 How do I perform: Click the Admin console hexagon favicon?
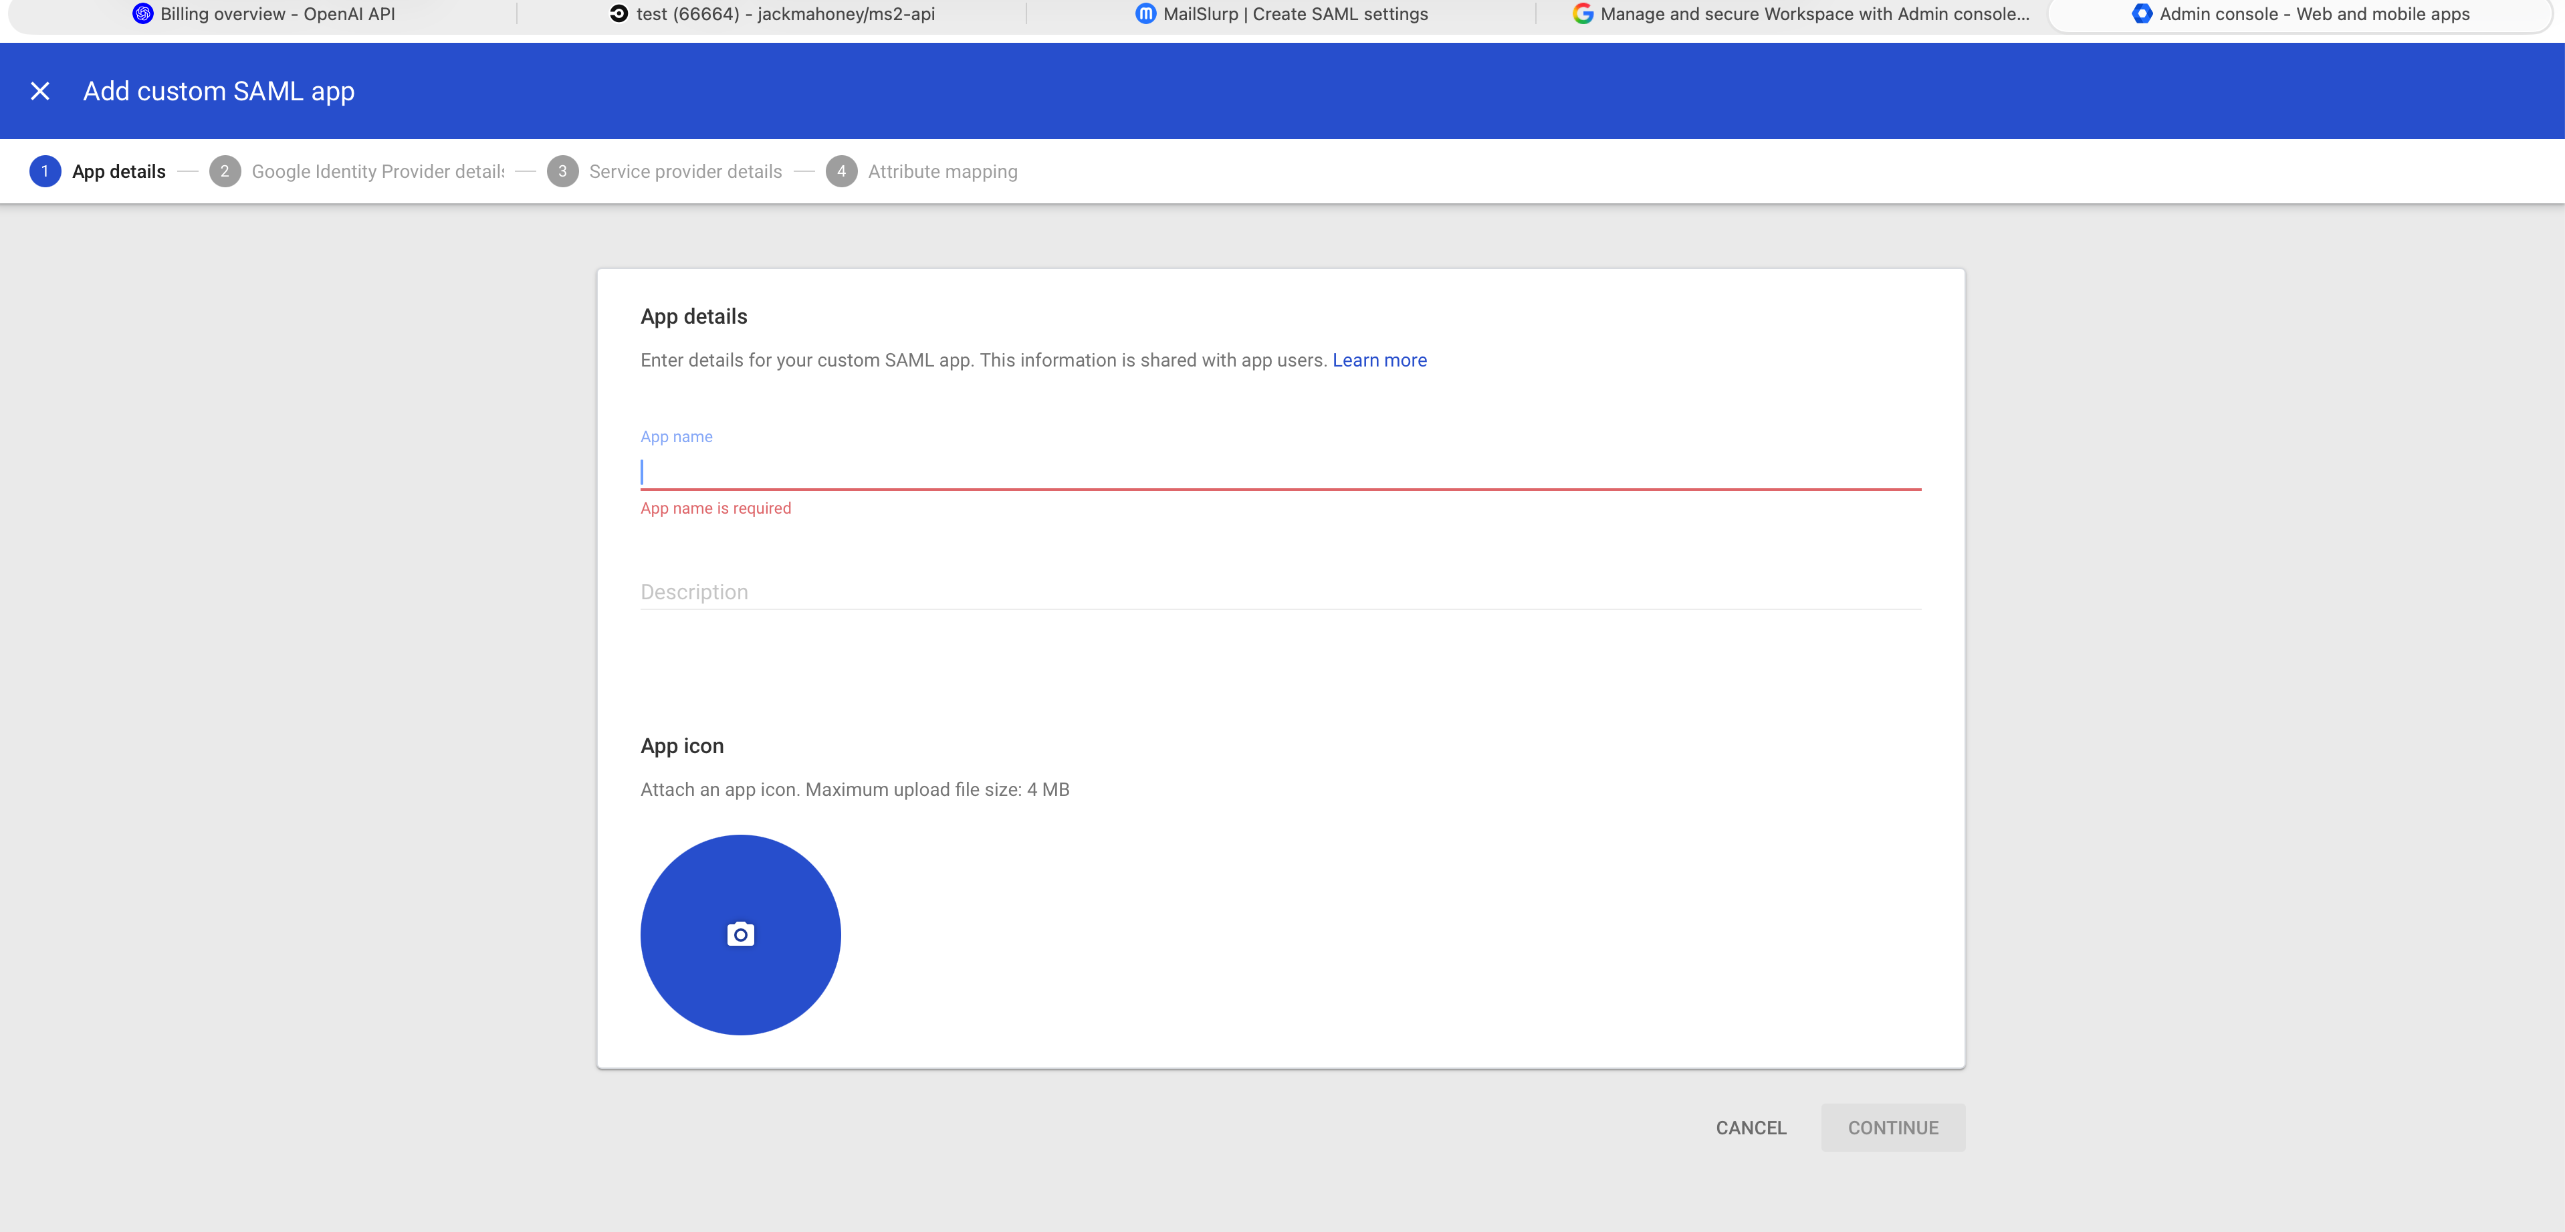click(2141, 14)
